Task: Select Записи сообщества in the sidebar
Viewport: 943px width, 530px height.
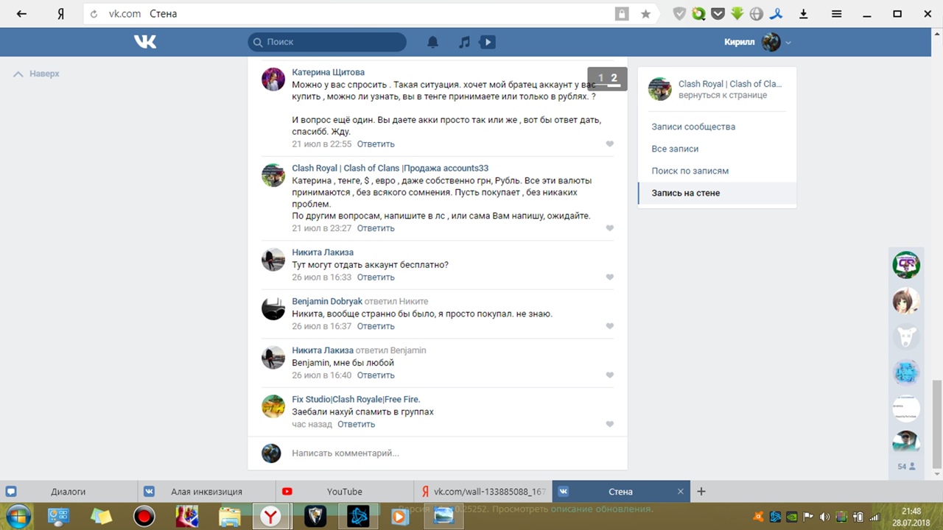Action: 693,127
